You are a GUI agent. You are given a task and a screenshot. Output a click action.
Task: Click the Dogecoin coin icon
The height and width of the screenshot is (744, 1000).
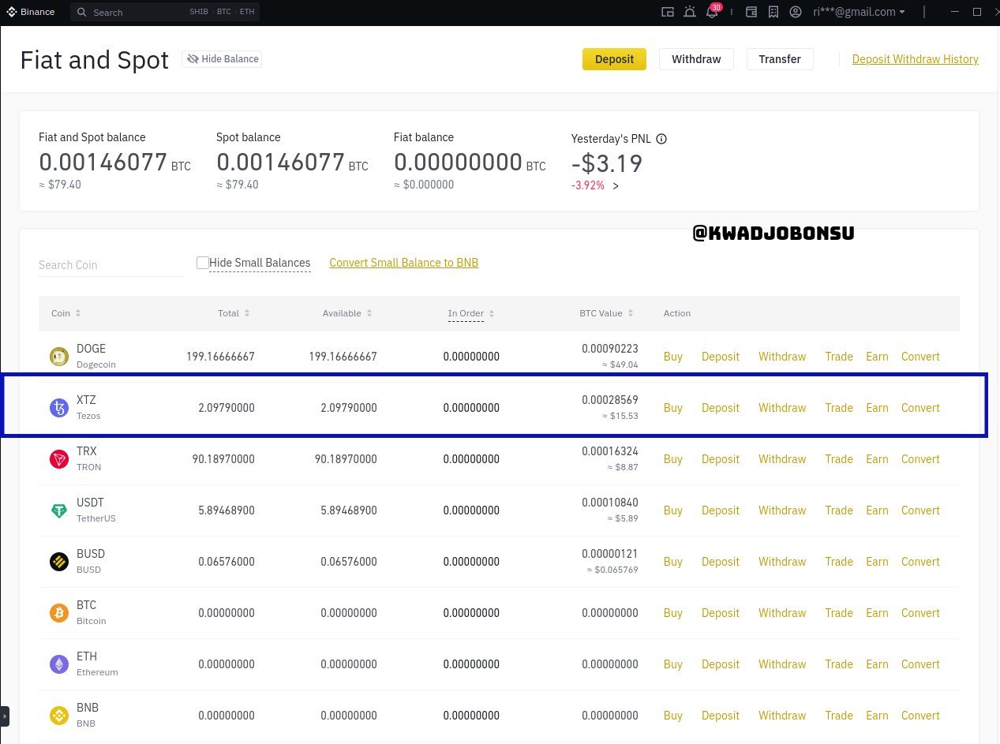59,357
